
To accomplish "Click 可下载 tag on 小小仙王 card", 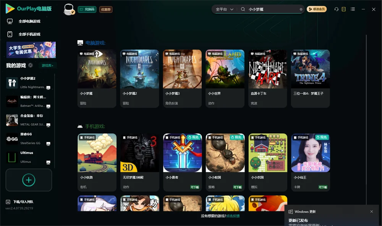I will 323,187.
